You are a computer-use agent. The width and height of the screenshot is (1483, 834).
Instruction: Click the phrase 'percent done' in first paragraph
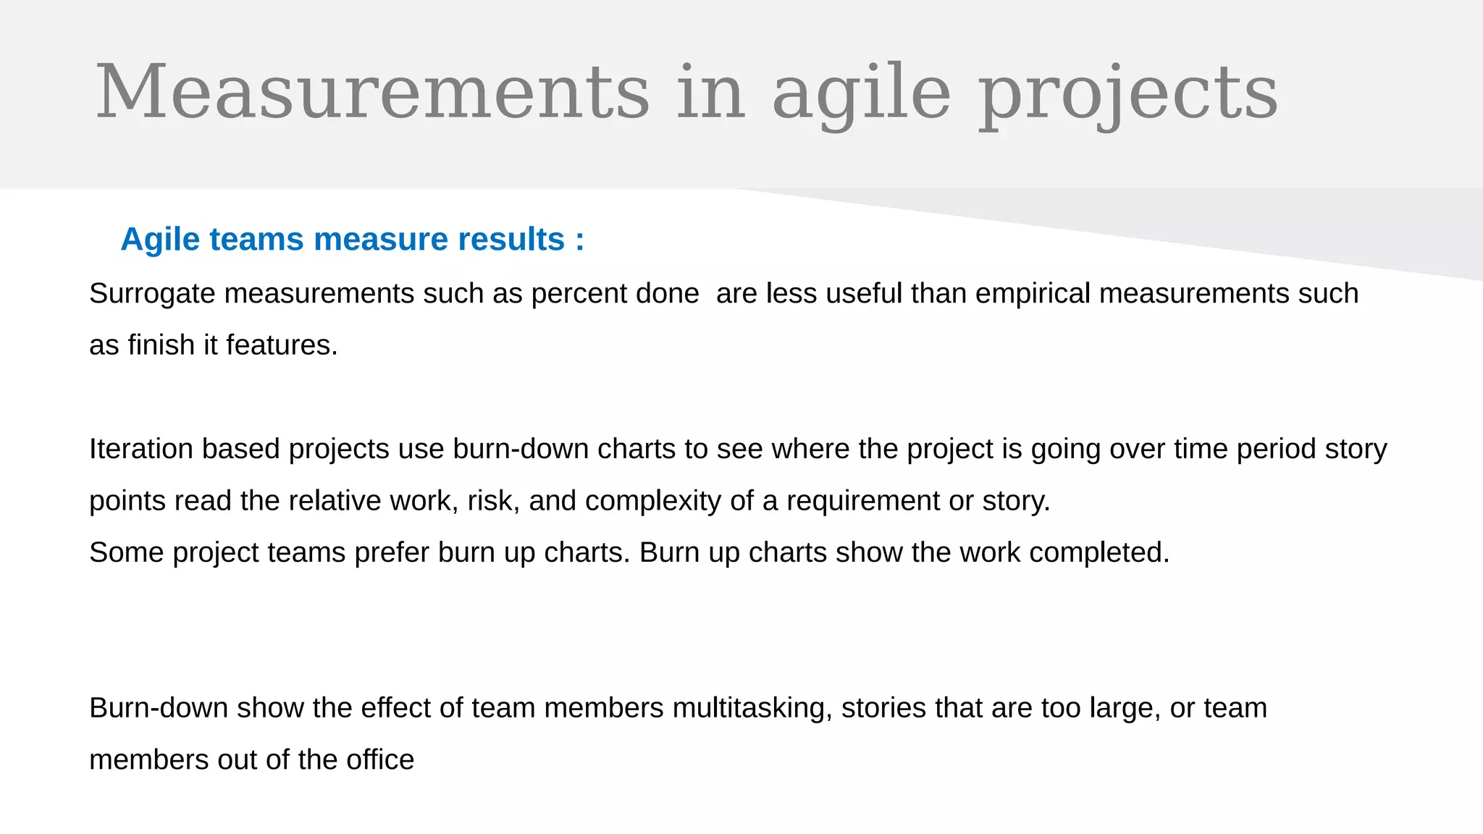pos(615,294)
